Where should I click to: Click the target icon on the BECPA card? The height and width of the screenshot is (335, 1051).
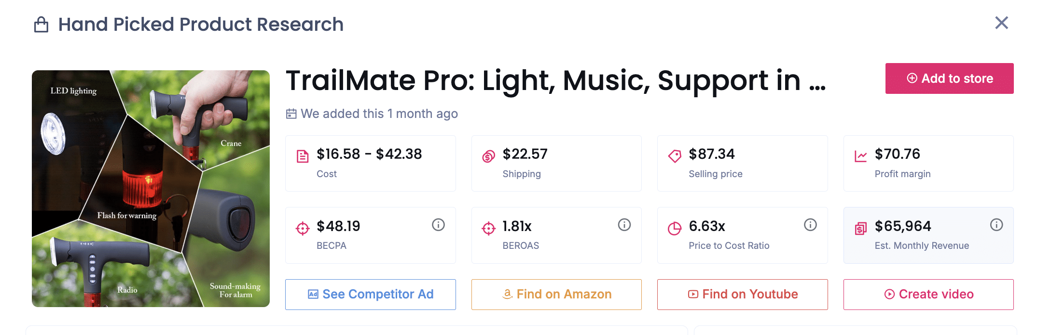pos(302,227)
